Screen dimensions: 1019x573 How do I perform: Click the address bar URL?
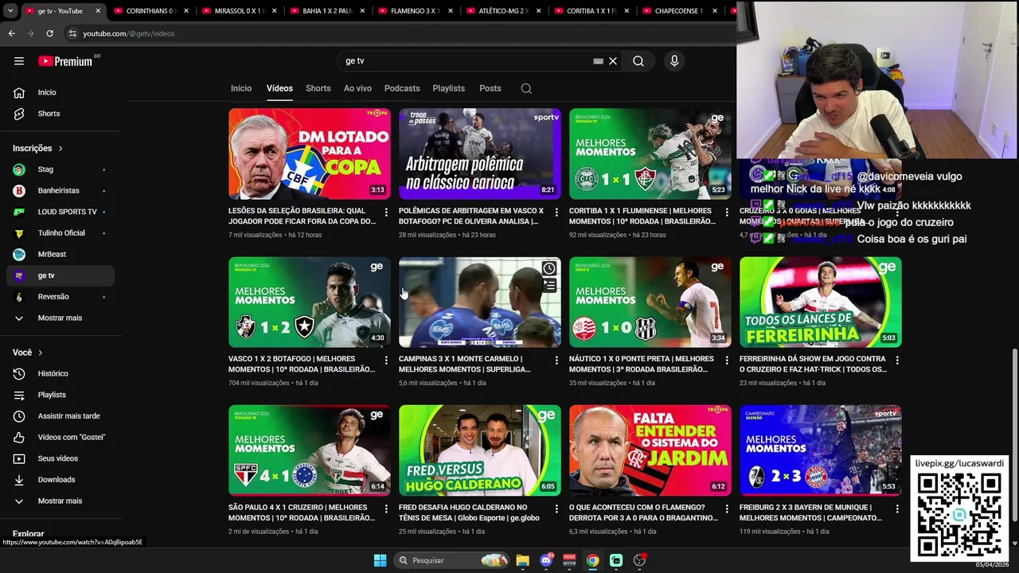[128, 33]
